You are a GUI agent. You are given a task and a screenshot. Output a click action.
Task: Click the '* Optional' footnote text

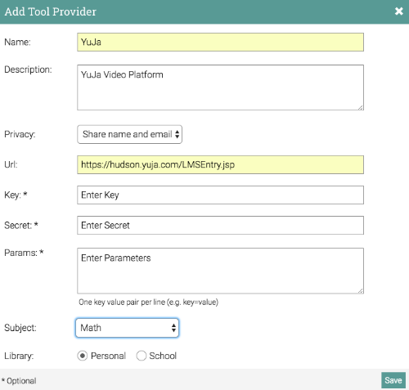(19, 381)
